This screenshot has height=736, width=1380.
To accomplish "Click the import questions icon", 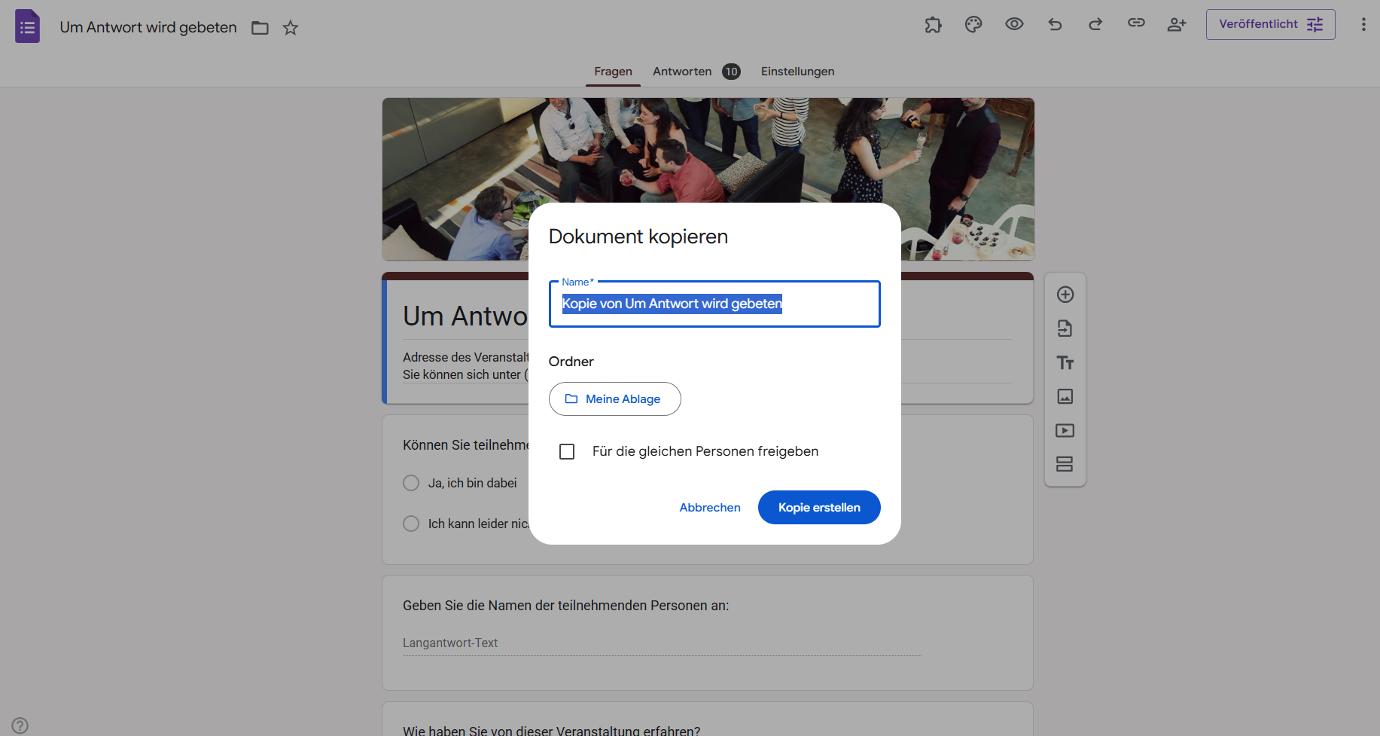I will tap(1065, 328).
